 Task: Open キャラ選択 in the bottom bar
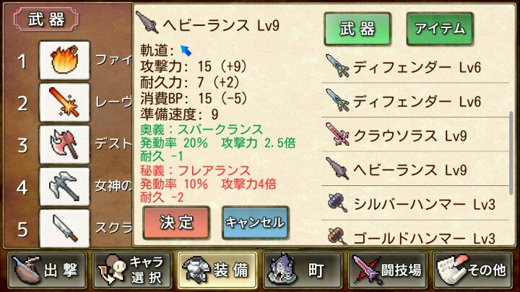click(x=132, y=270)
